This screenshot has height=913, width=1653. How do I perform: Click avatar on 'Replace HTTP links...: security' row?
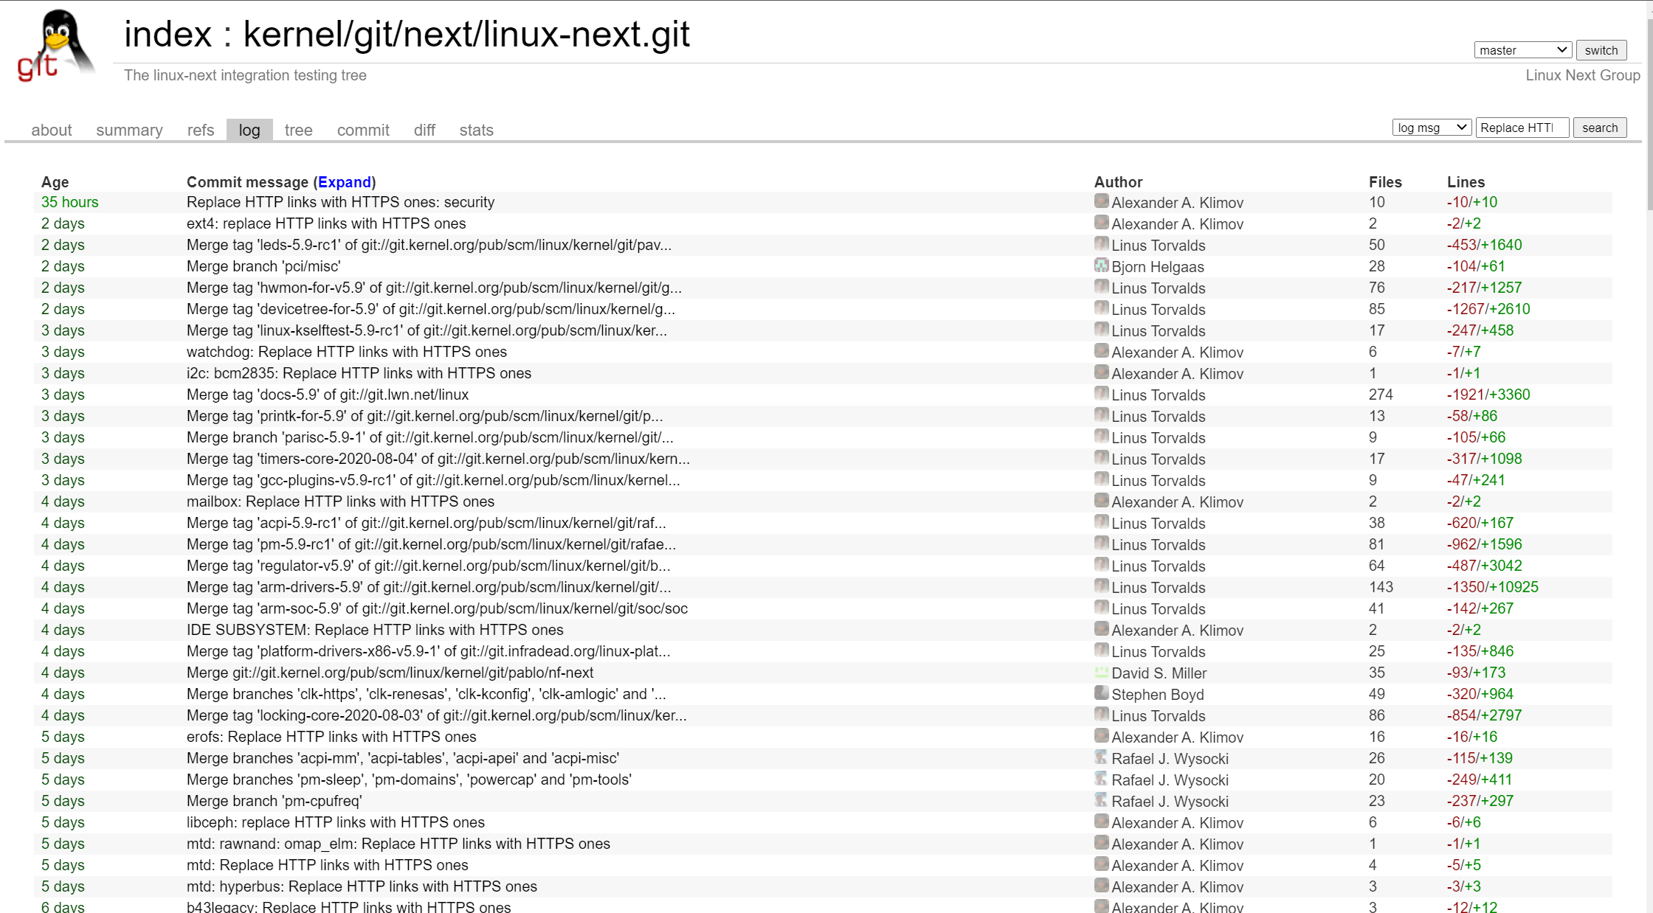click(1101, 201)
